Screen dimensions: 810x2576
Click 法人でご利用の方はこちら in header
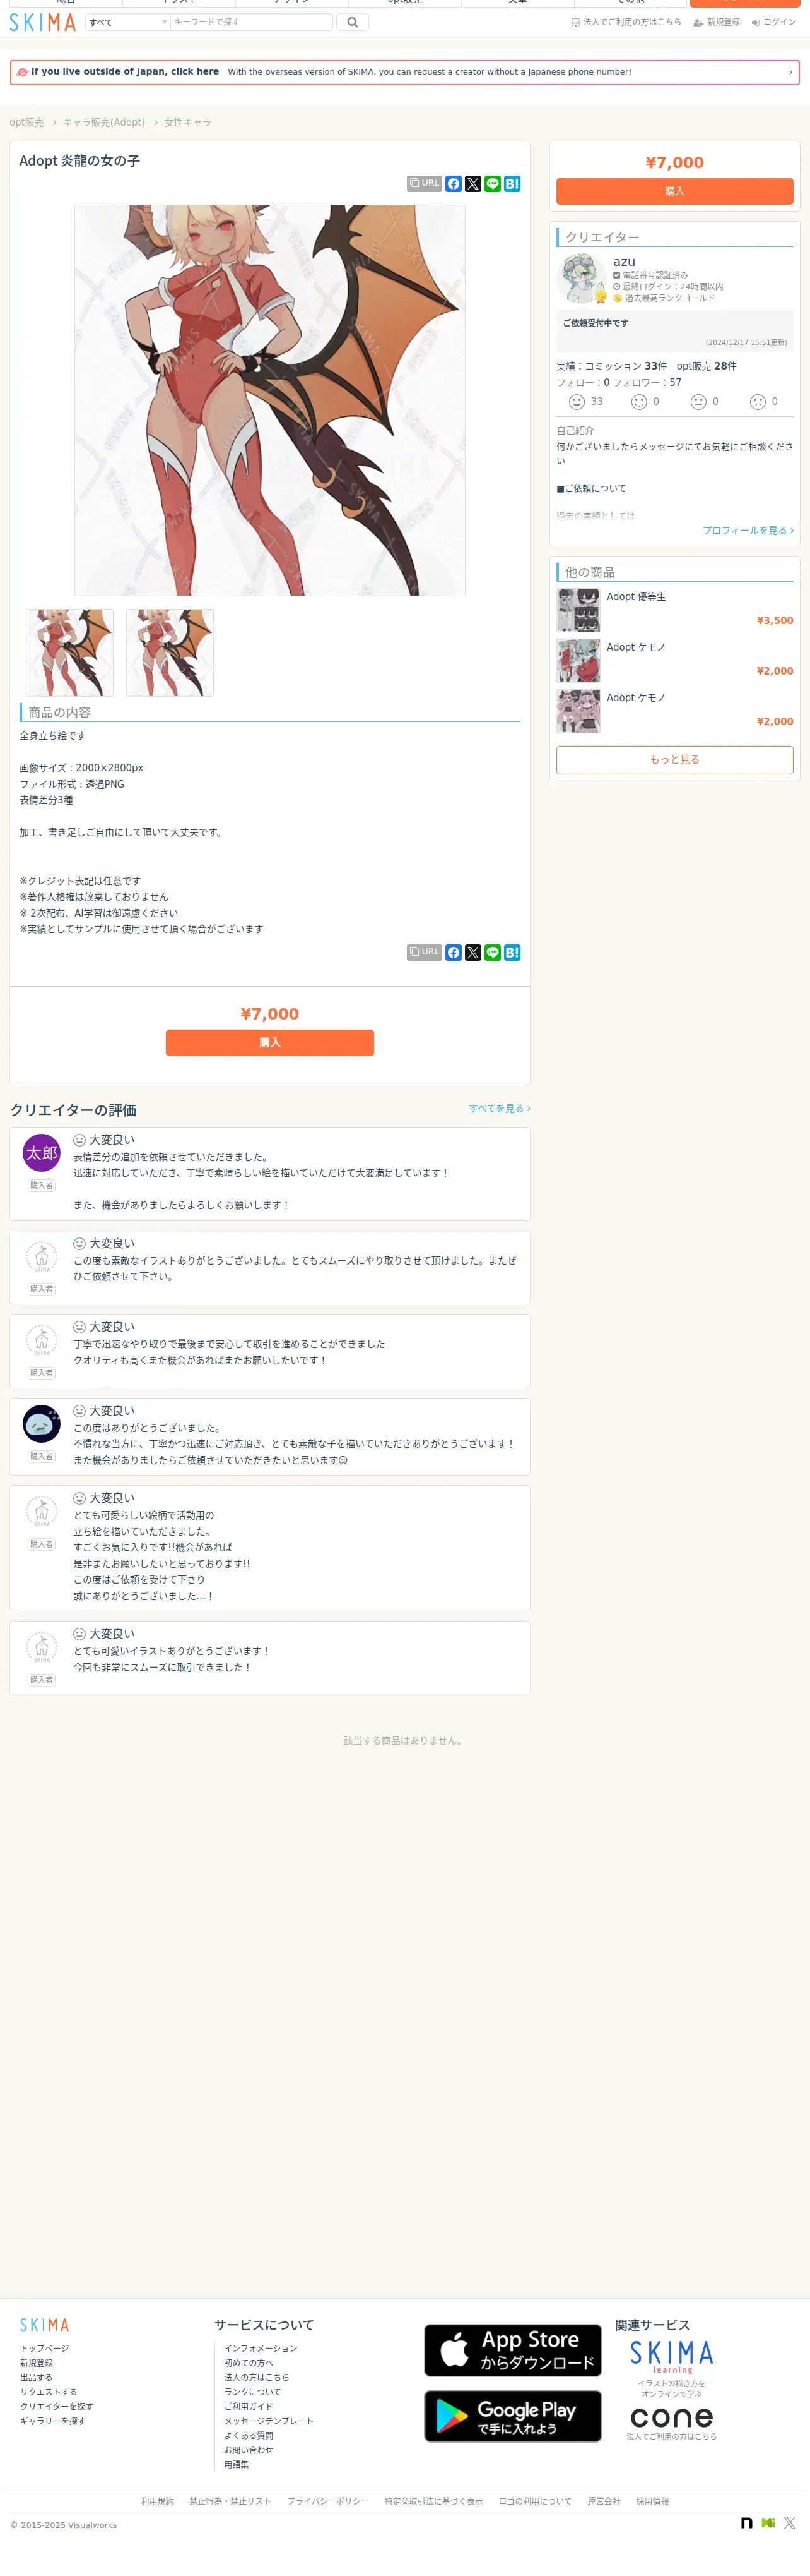(x=626, y=22)
